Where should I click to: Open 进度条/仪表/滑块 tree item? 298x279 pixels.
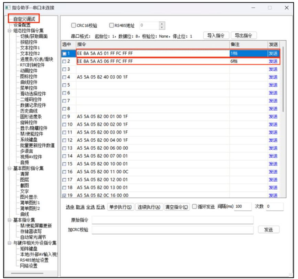tap(37, 59)
